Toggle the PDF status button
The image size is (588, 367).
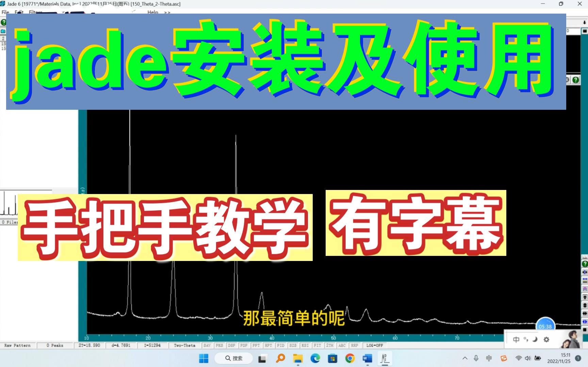(x=244, y=345)
